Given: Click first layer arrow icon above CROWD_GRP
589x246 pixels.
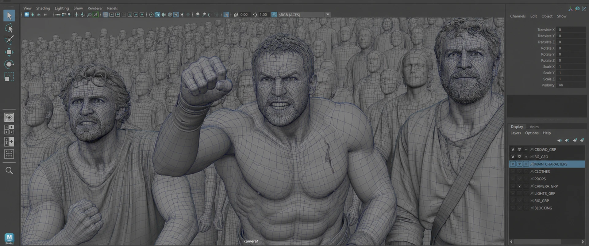Looking at the screenshot, I should pos(560,140).
